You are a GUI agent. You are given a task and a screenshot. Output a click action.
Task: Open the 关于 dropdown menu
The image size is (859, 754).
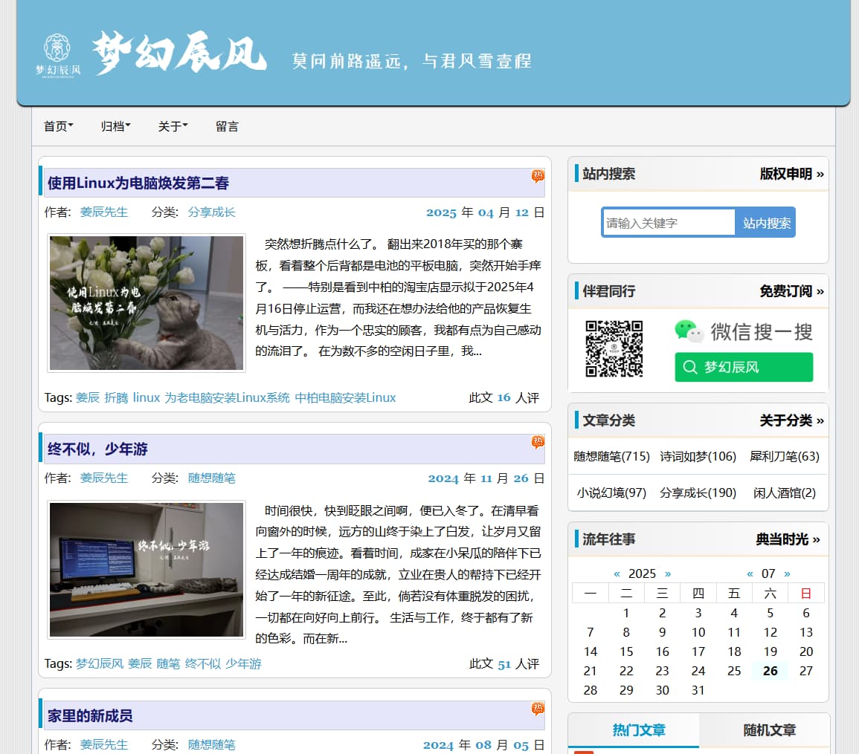(x=173, y=126)
